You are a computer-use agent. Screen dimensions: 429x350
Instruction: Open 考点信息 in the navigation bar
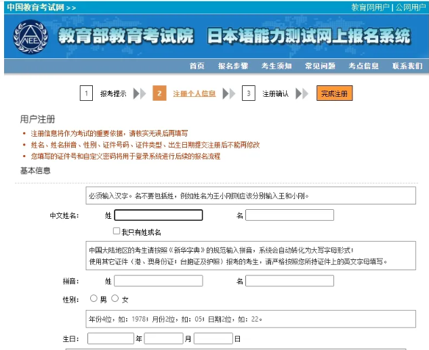[x=363, y=66]
